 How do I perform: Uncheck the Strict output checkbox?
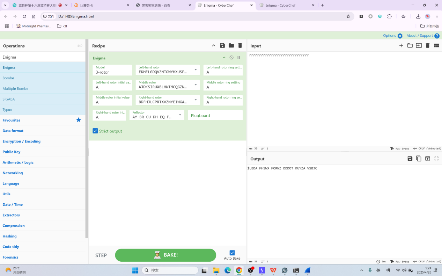95,131
